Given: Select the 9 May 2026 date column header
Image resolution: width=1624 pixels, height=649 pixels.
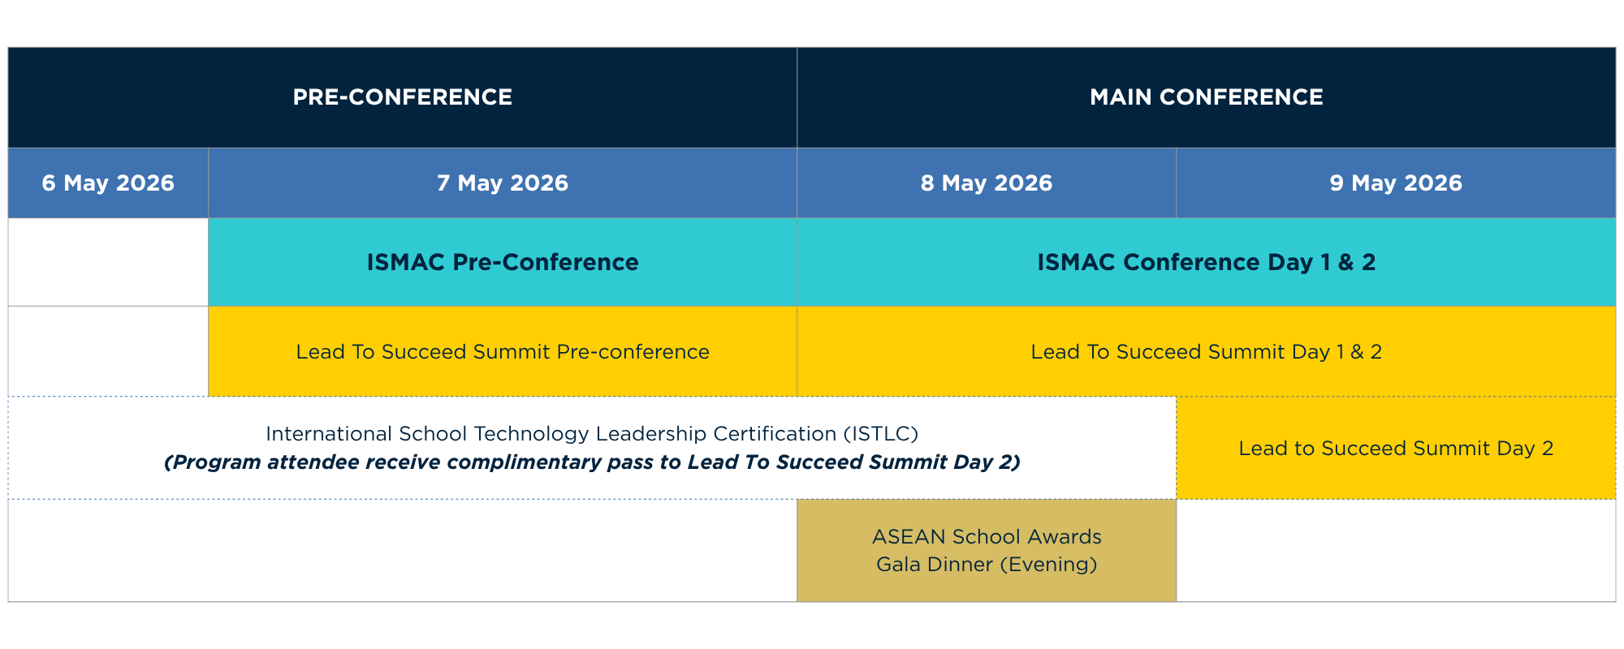Looking at the screenshot, I should coord(1395,183).
